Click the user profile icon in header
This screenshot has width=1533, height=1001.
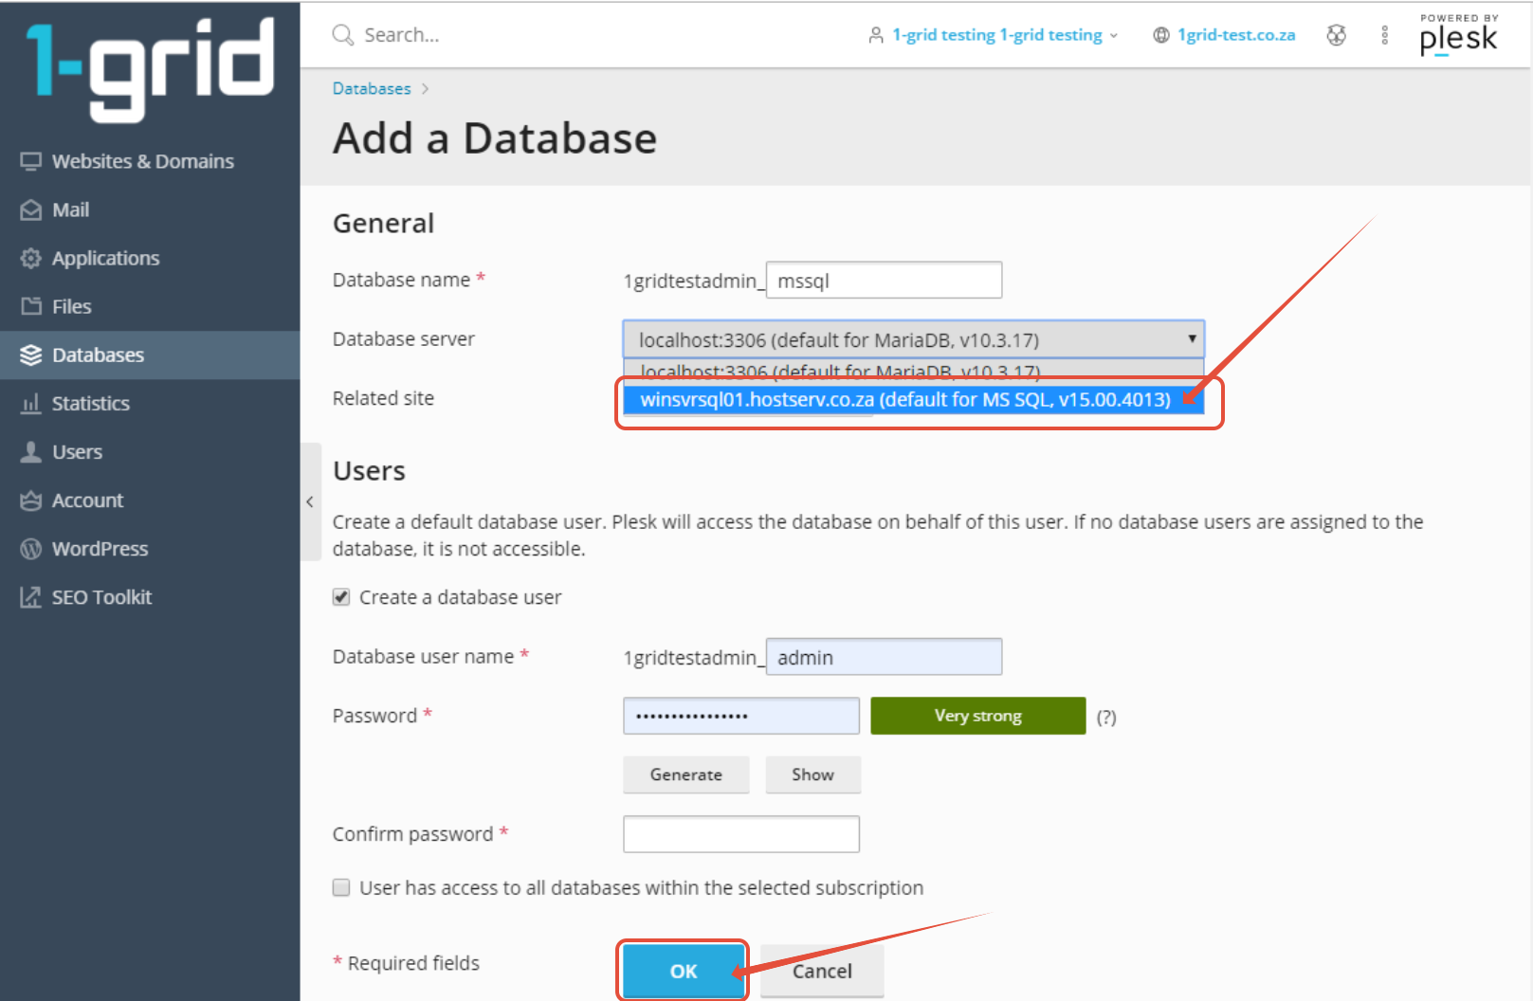pos(876,35)
